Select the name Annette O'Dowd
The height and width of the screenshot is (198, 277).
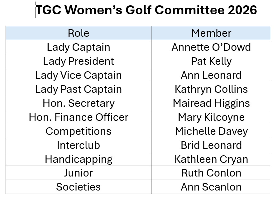pos(211,47)
